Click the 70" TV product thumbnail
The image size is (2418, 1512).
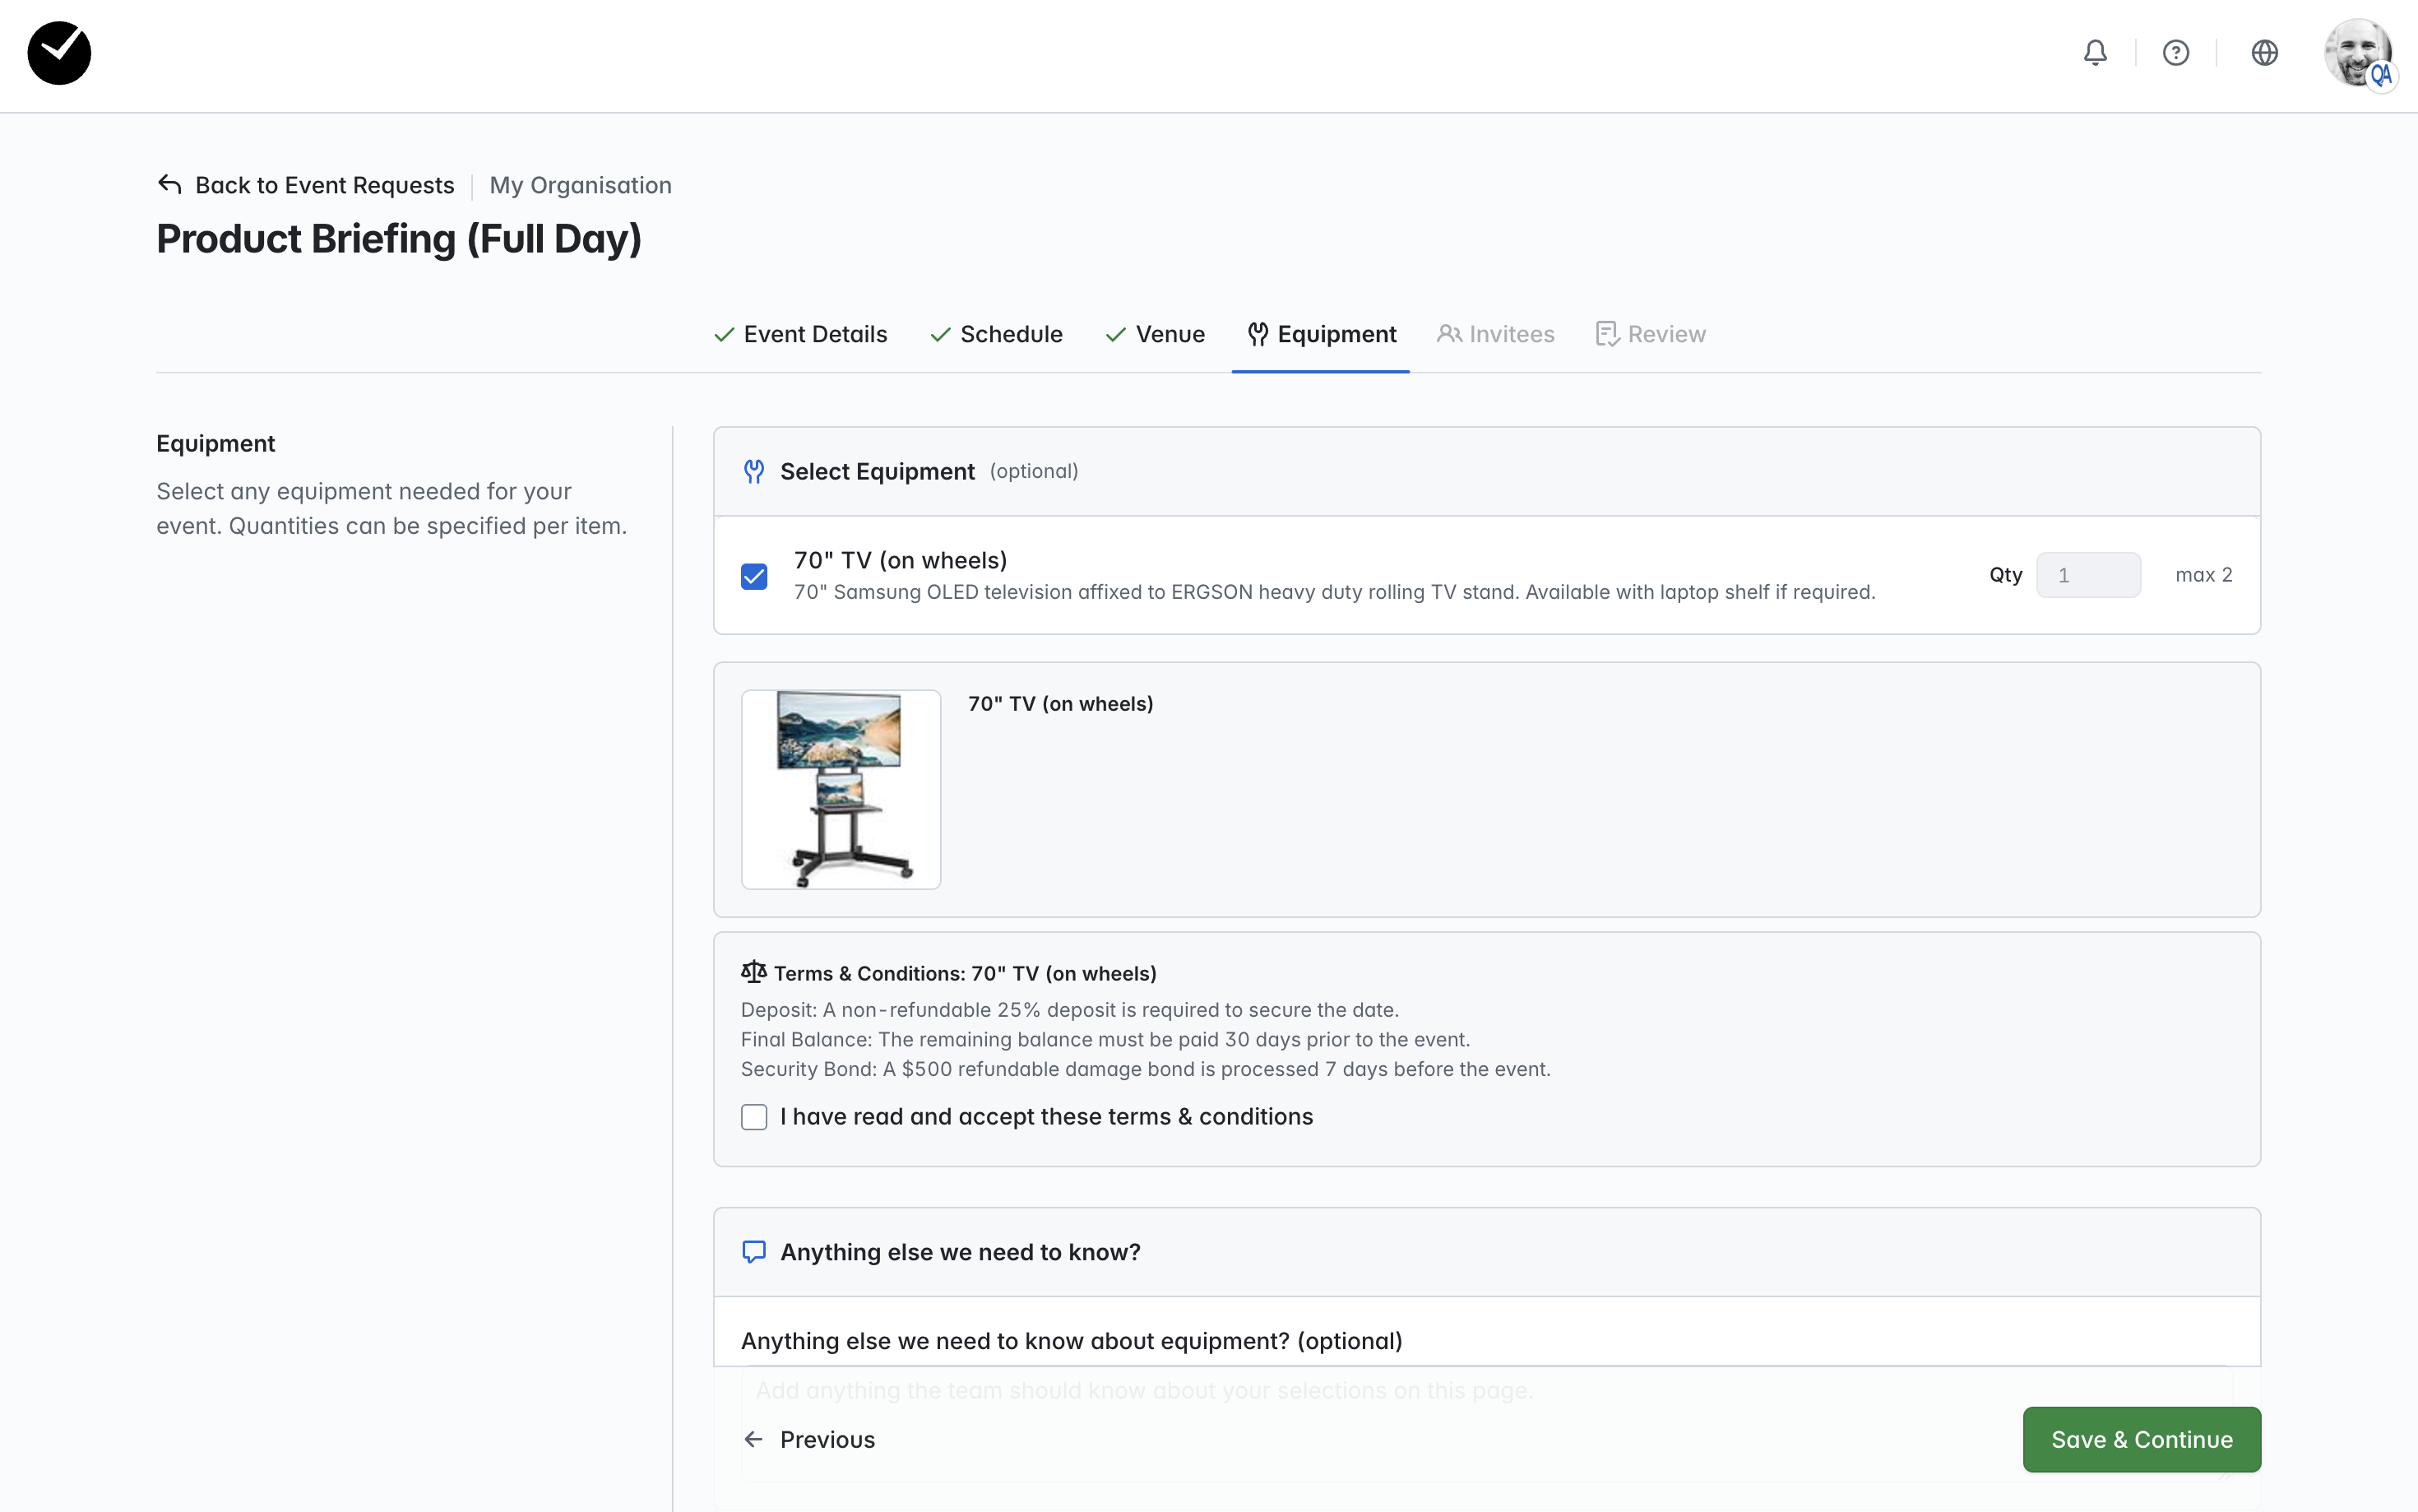point(841,789)
